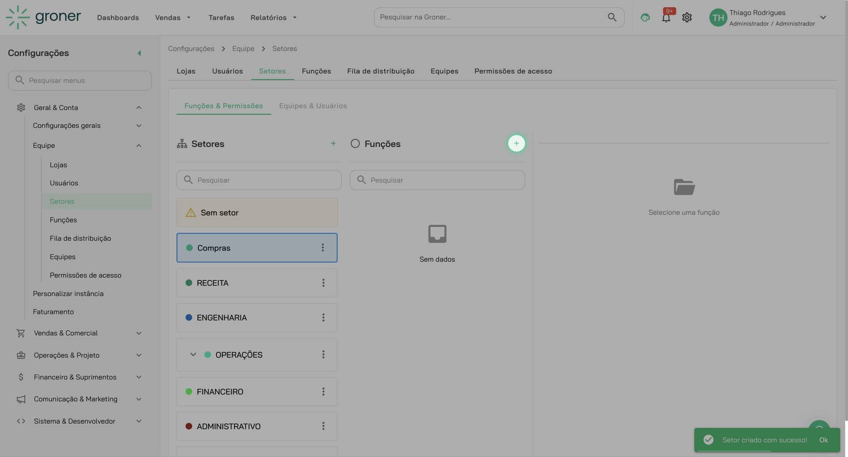Viewport: 848px width, 457px height.
Task: Switch to the Equipes & Usuários tab
Action: pos(313,106)
